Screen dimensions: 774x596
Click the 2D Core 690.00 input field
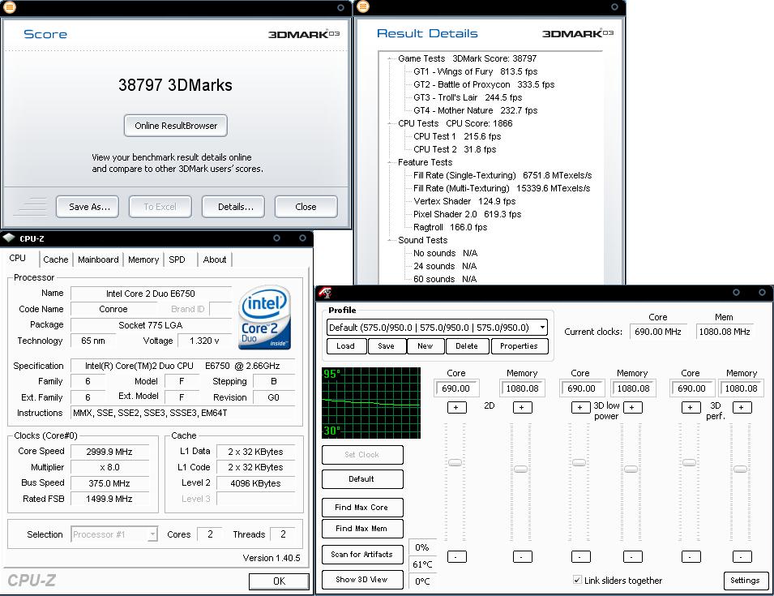[456, 388]
